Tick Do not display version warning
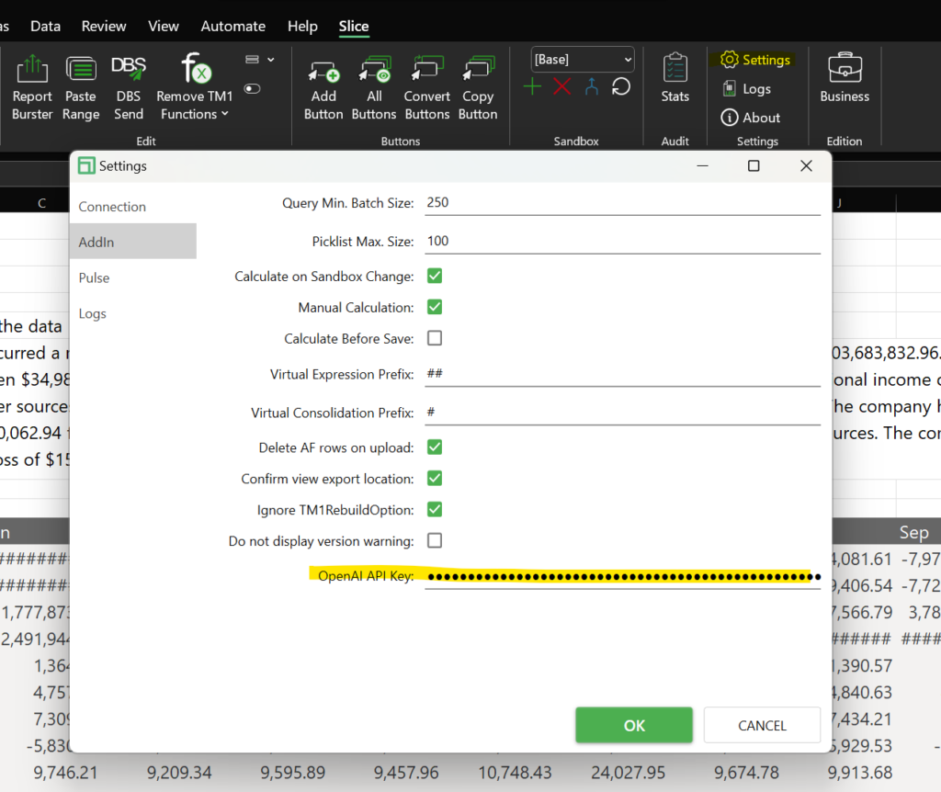This screenshot has height=792, width=941. (x=435, y=540)
